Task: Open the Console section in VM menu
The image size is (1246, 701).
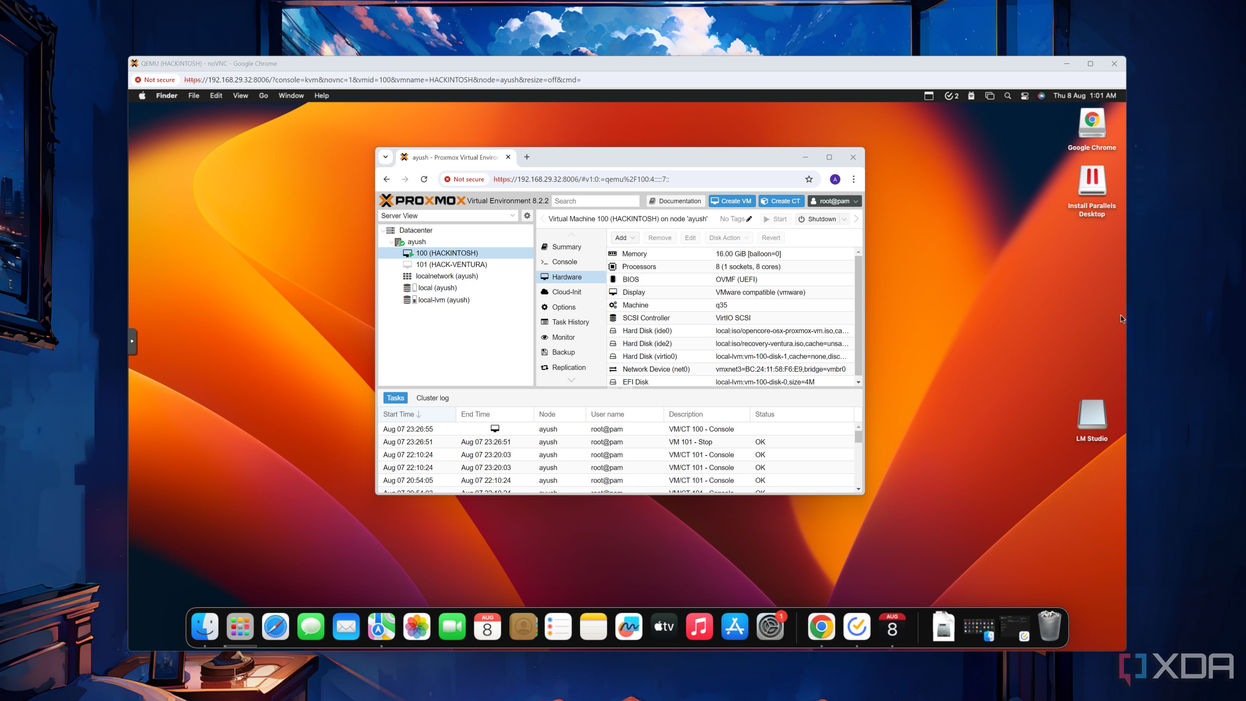Action: 565,262
